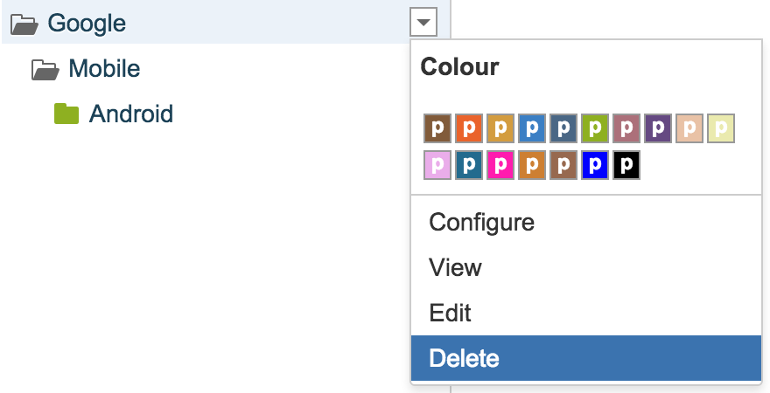Choose the black colour swatch
This screenshot has width=770, height=393.
626,165
